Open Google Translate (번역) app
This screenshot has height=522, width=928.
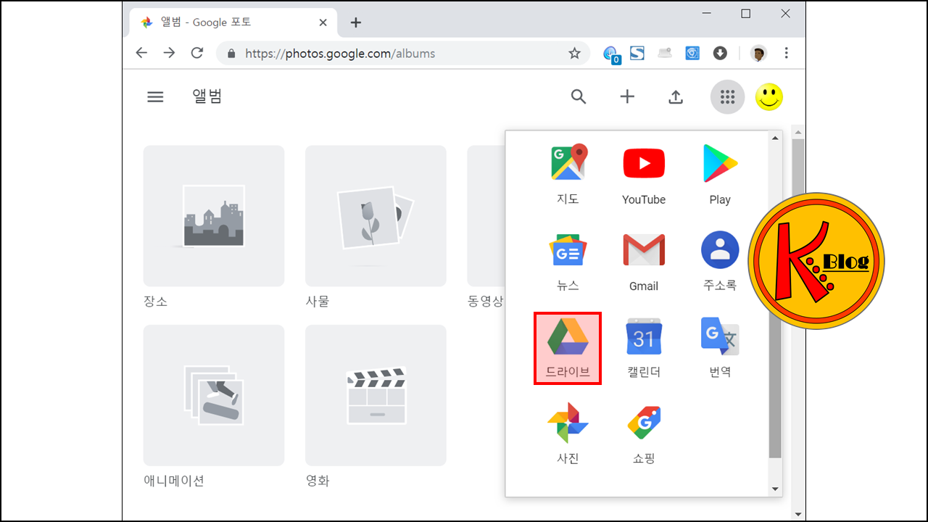(720, 348)
